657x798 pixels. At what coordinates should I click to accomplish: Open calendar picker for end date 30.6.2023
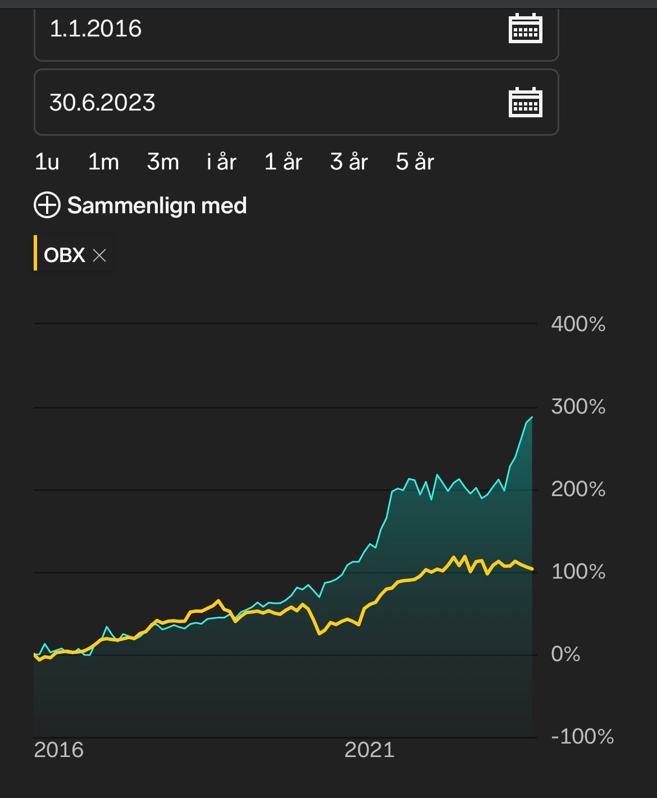coord(525,102)
